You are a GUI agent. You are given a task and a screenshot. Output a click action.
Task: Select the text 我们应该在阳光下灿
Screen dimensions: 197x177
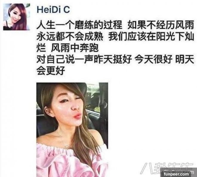point(151,36)
